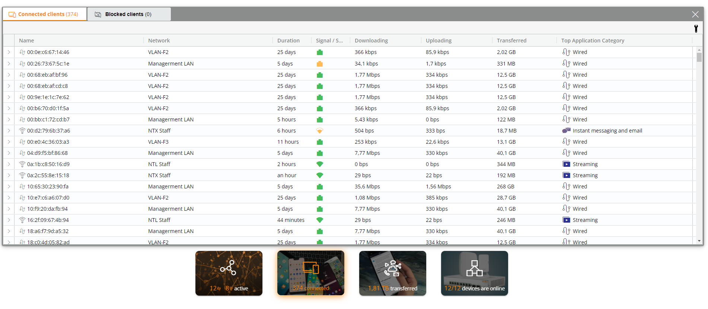Click the Streaming icon for 16:2f:09:67:4b:94
The image size is (708, 309).
[566, 220]
